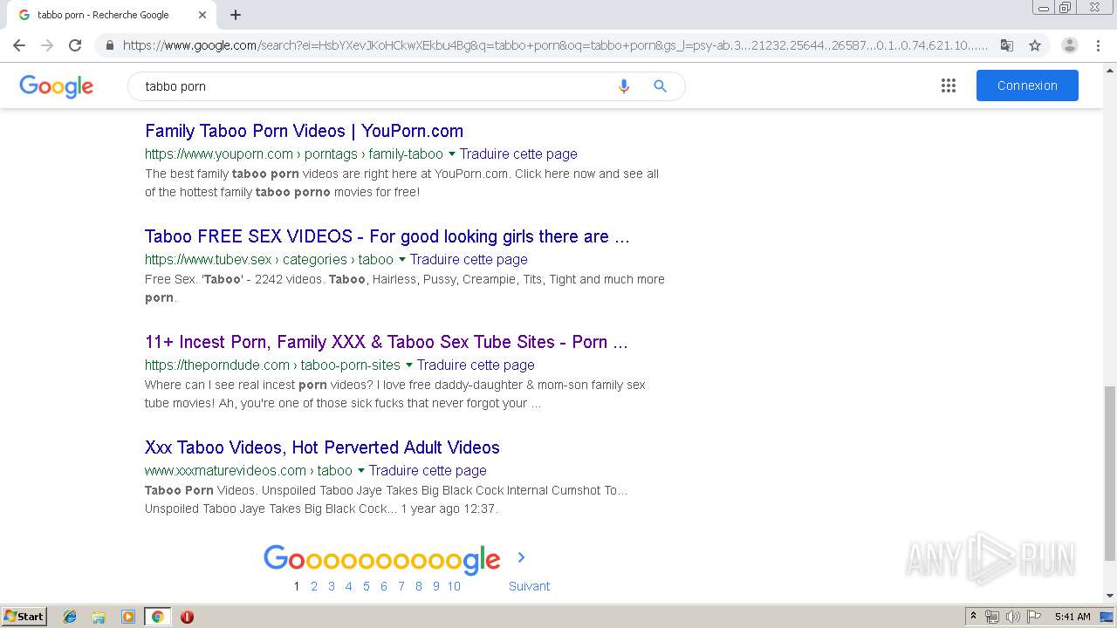Go to results page 10
This screenshot has height=628, width=1117.
click(454, 586)
